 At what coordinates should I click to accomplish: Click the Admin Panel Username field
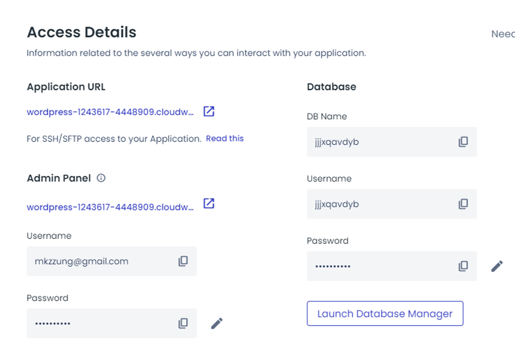point(99,261)
